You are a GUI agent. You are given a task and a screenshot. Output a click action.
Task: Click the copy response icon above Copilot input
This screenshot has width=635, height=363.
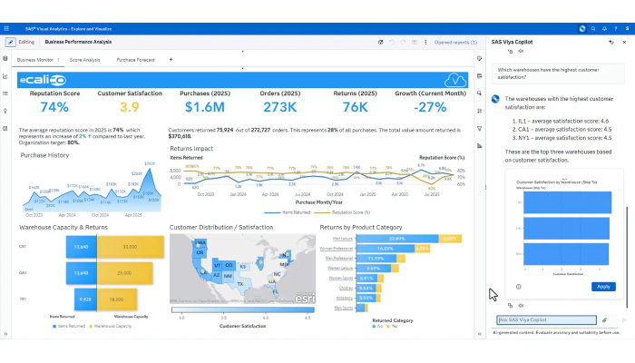(510, 306)
